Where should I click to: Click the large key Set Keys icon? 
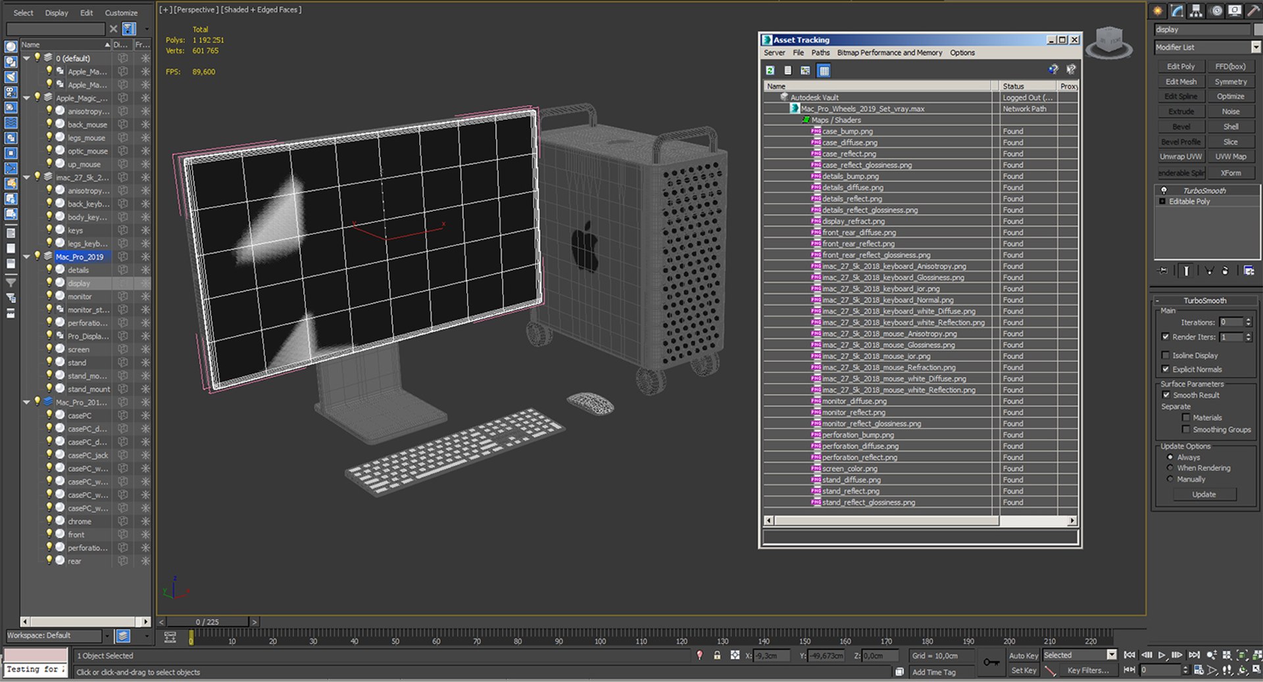point(991,662)
